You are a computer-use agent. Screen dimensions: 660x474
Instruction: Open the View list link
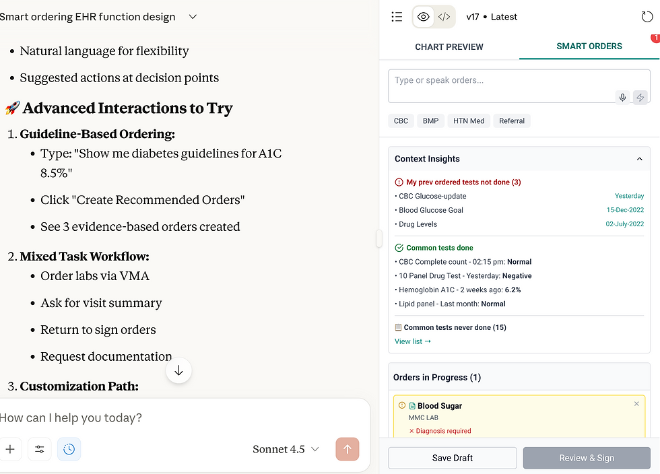tap(412, 341)
